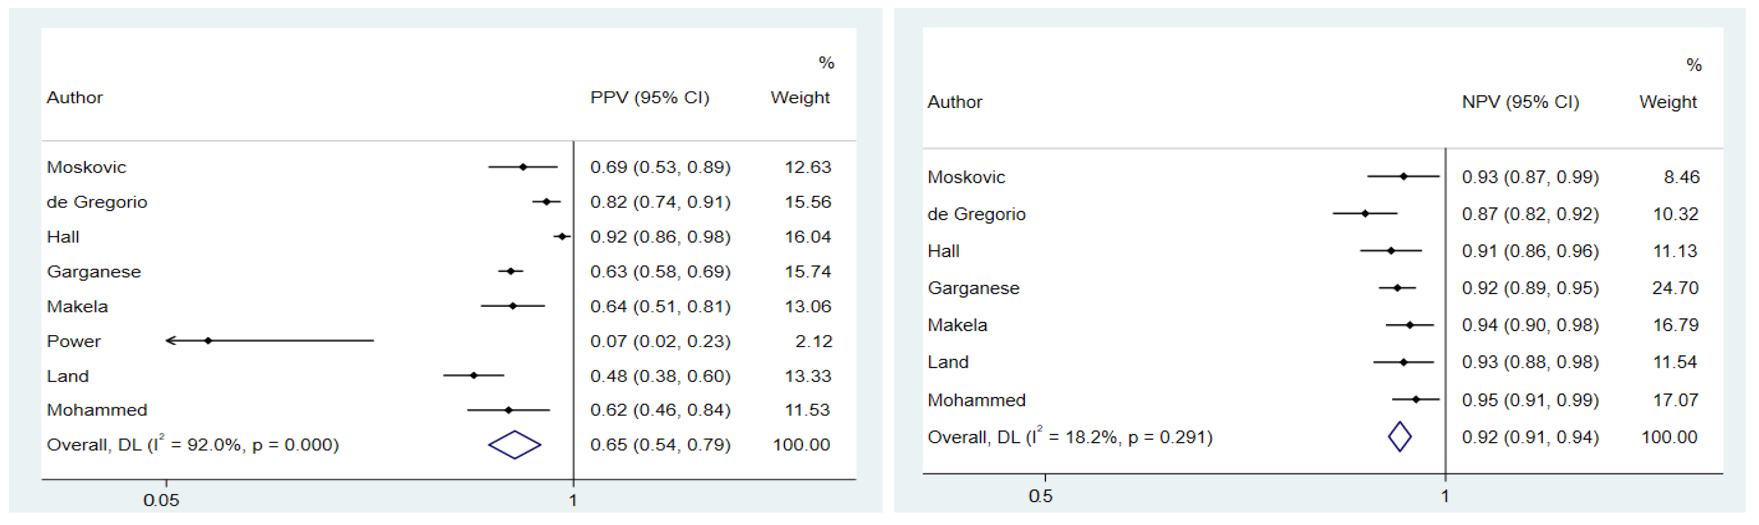Select the Land PPV point marker
The image size is (1759, 525).
coord(474,375)
